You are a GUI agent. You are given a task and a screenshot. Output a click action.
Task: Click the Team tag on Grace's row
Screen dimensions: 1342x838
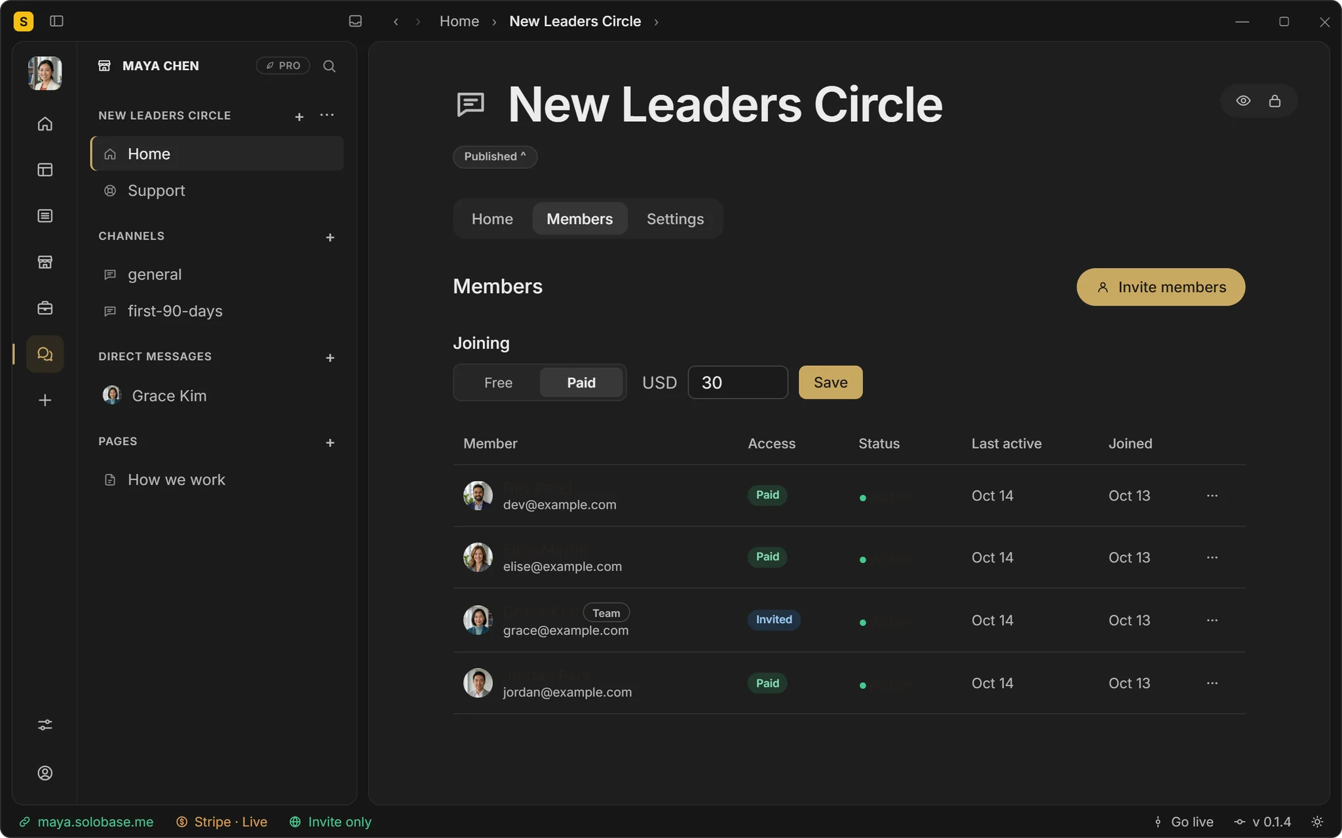[x=606, y=613]
